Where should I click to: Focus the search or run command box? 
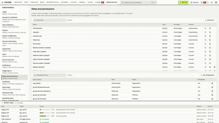138,2
